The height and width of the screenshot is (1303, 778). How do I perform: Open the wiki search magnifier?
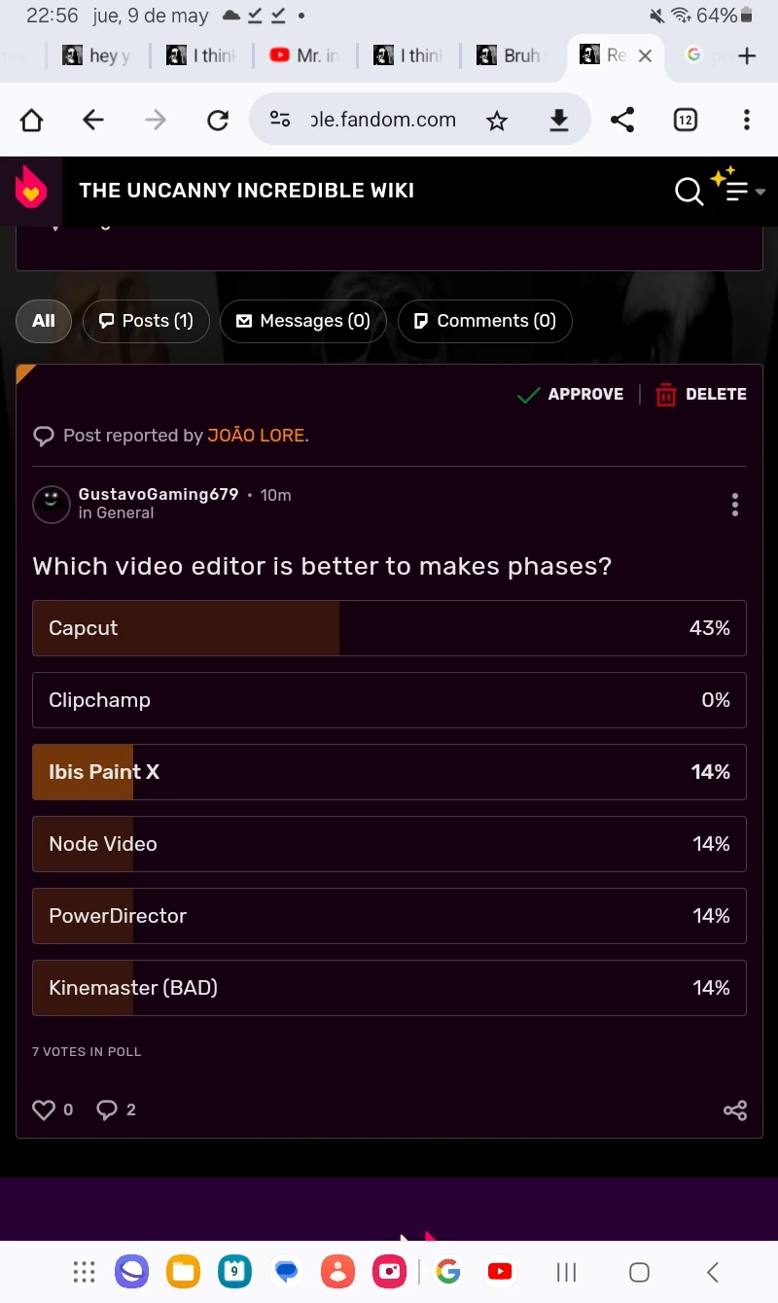point(689,192)
